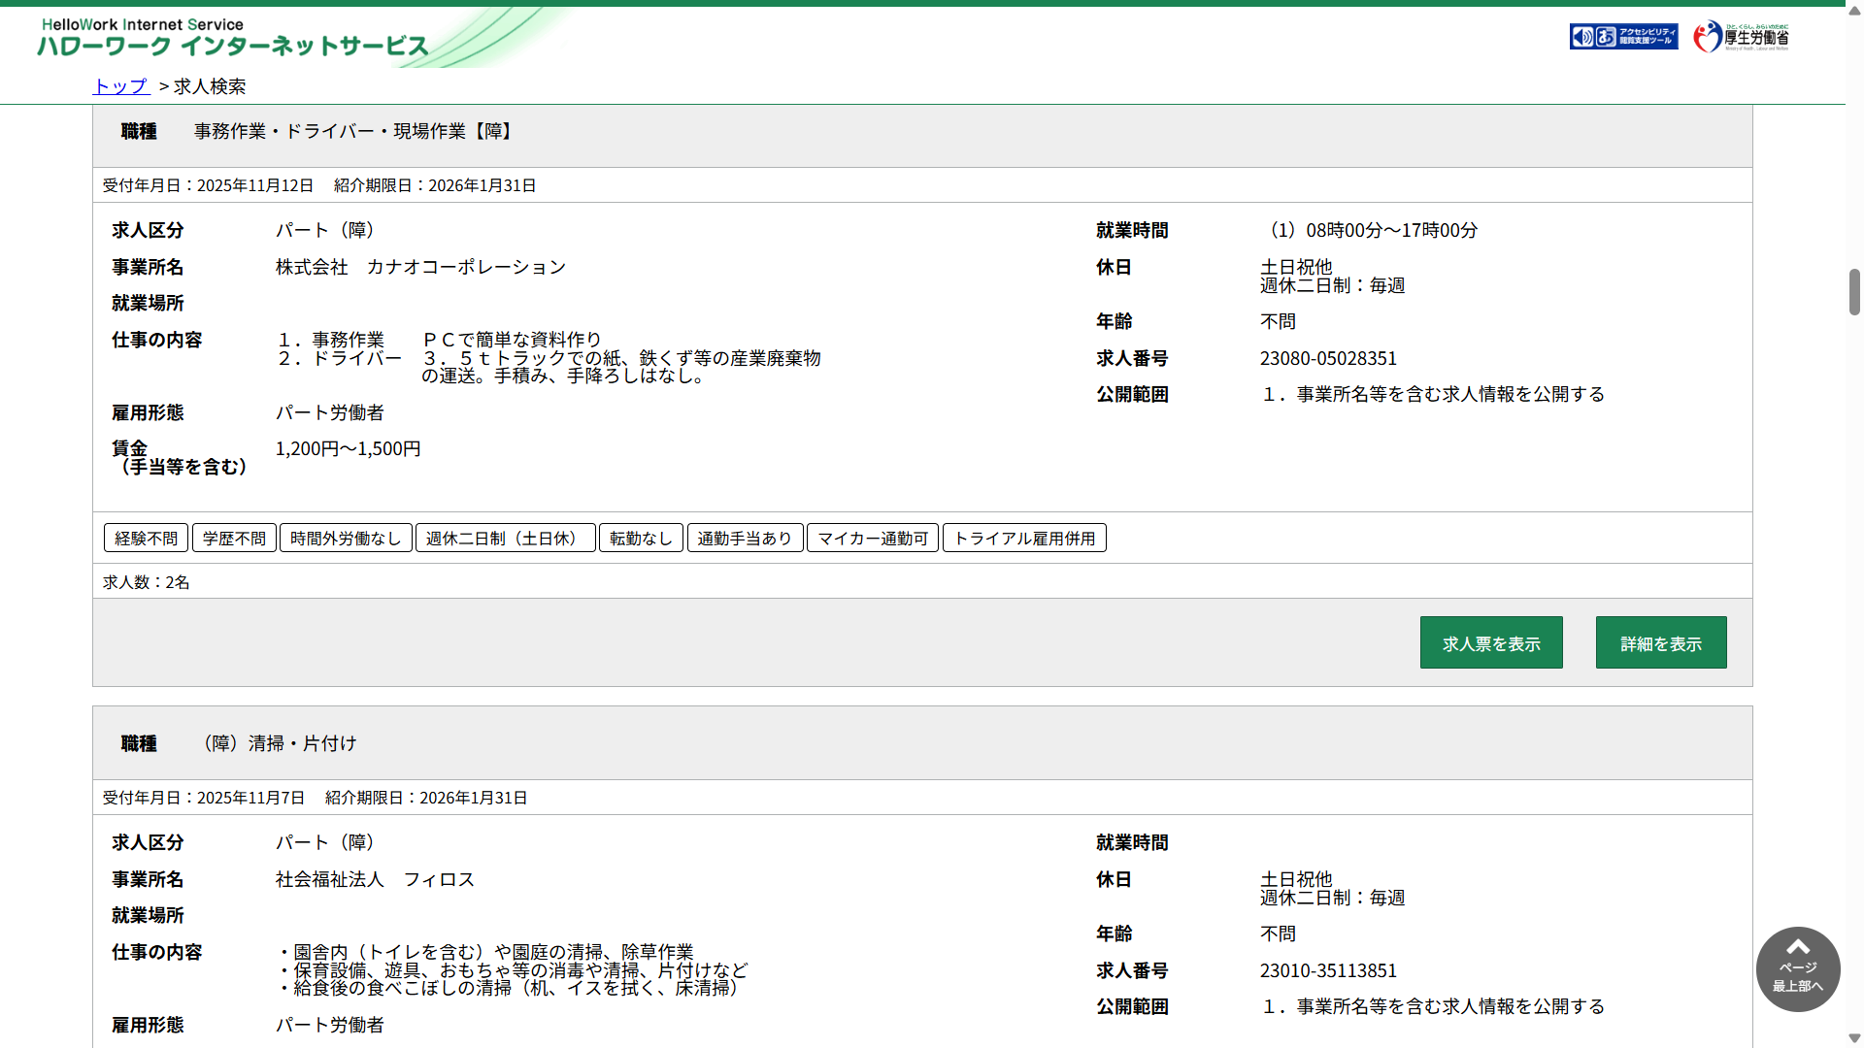Click the トップ breadcrumb link
The height and width of the screenshot is (1048, 1864).
click(121, 86)
